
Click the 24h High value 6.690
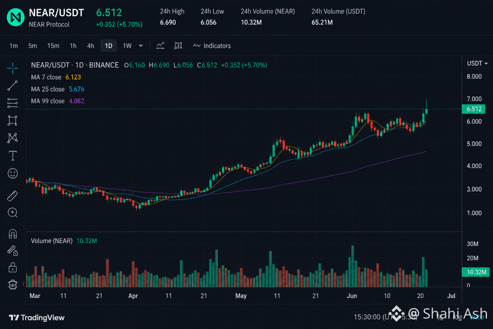pyautogui.click(x=168, y=23)
